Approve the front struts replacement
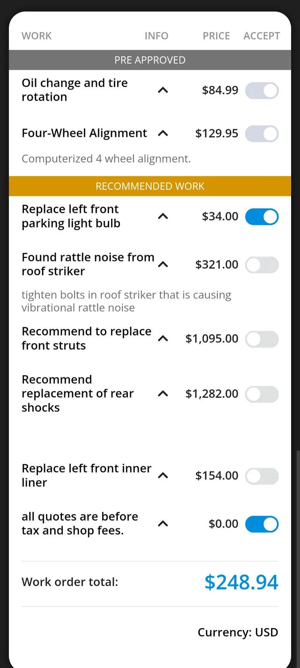The width and height of the screenshot is (300, 668). click(262, 338)
